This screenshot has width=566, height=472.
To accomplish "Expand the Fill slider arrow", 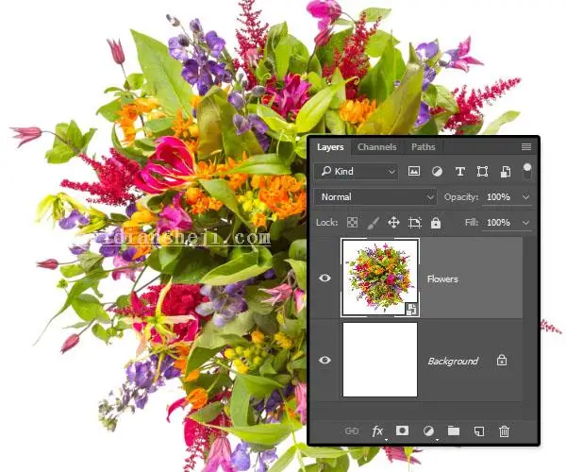I will pyautogui.click(x=526, y=223).
